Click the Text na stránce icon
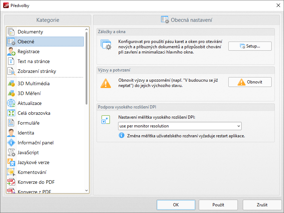 point(11,61)
